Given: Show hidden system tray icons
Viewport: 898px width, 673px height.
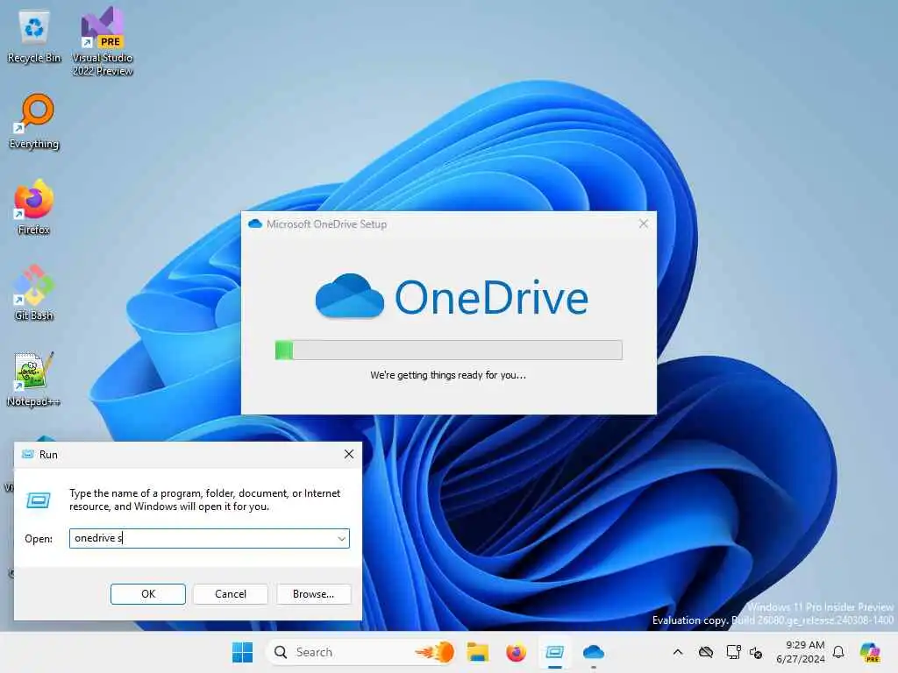Looking at the screenshot, I should coord(678,652).
